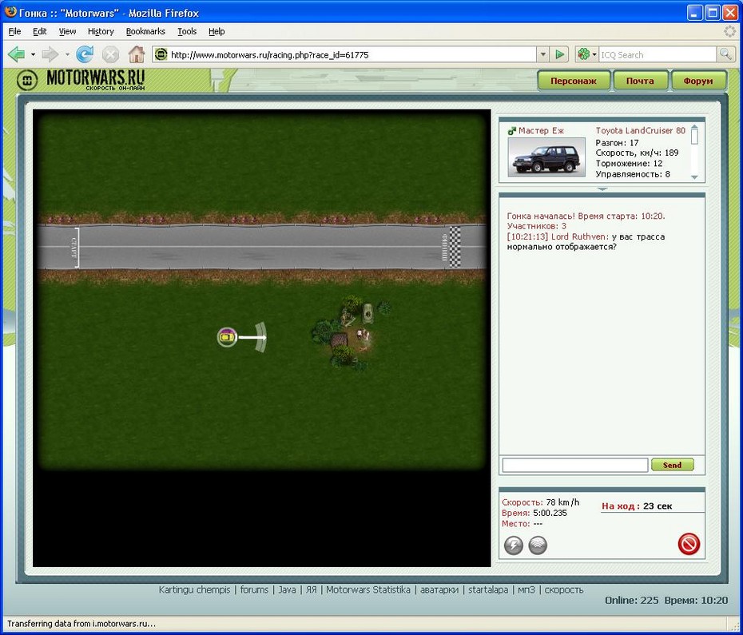Viewport: 743px width, 635px height.
Task: Open the Forward history dropdown arrow
Action: (67, 54)
